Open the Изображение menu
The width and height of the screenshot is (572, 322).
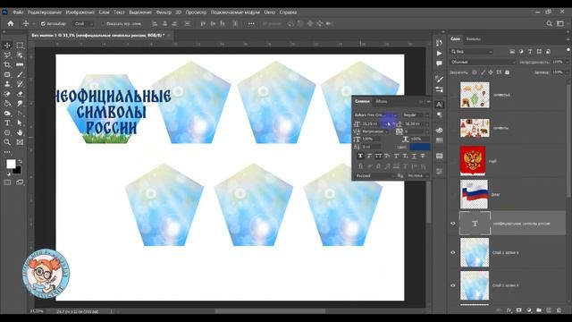point(80,12)
